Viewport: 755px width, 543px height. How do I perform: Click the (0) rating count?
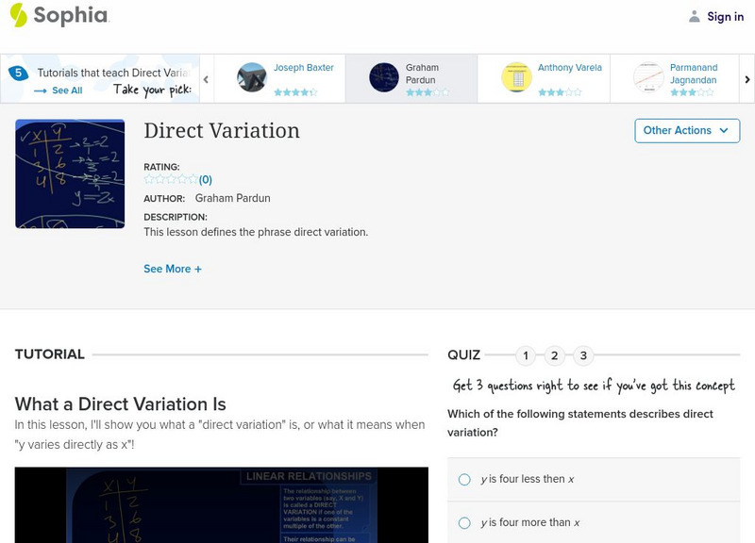[206, 180]
